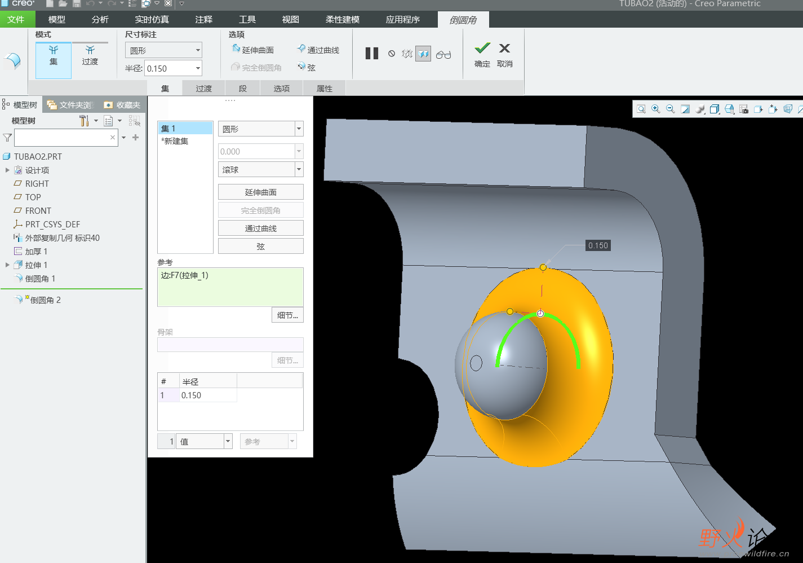The width and height of the screenshot is (803, 563).
Task: Click the model tree filter funnel icon
Action: click(x=7, y=137)
